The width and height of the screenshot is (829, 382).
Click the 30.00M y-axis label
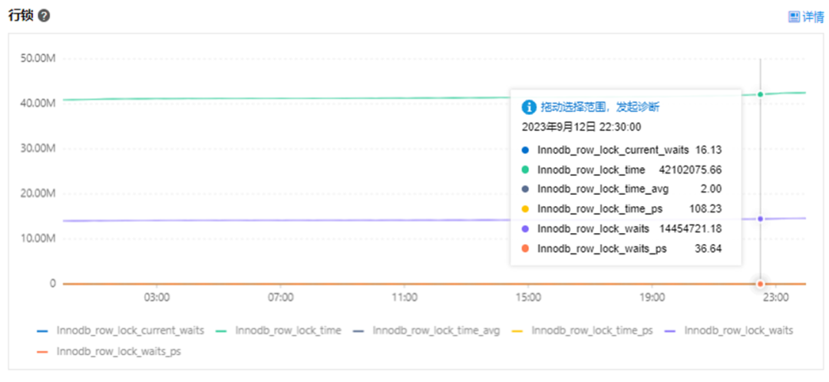tap(38, 149)
